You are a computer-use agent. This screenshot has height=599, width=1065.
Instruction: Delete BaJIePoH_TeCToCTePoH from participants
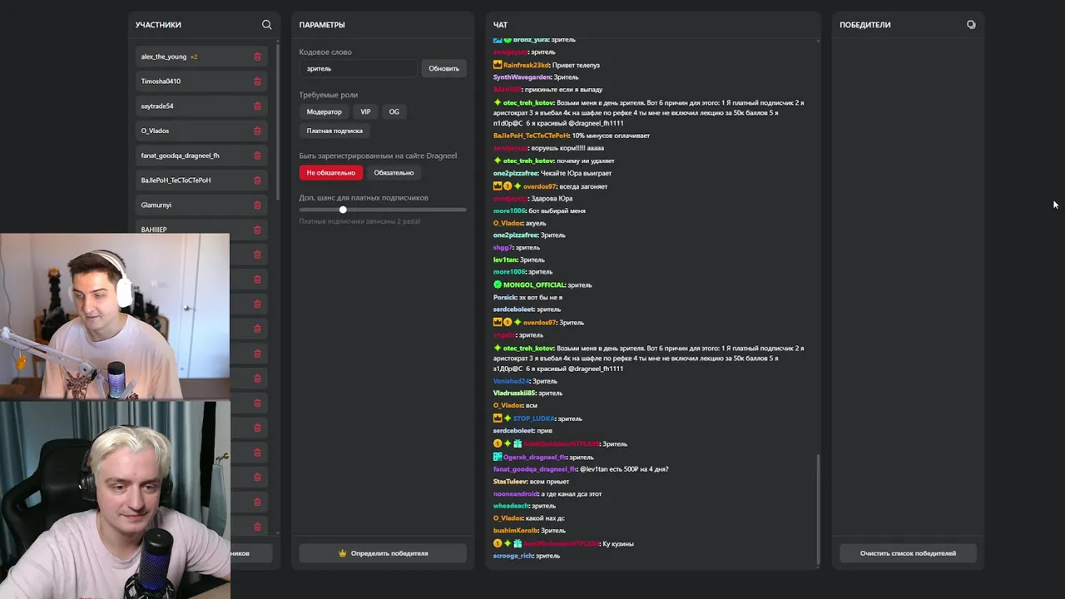click(257, 181)
